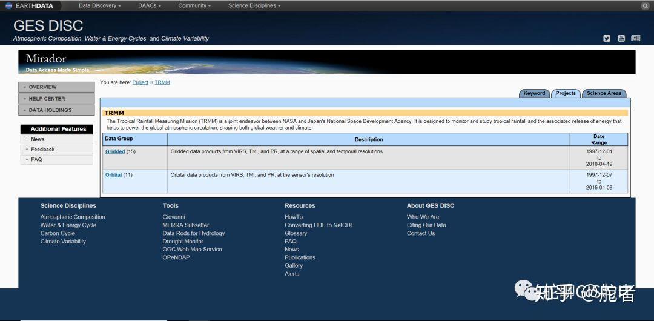Click the TRMM section heading bar
The height and width of the screenshot is (321, 654).
pos(365,113)
